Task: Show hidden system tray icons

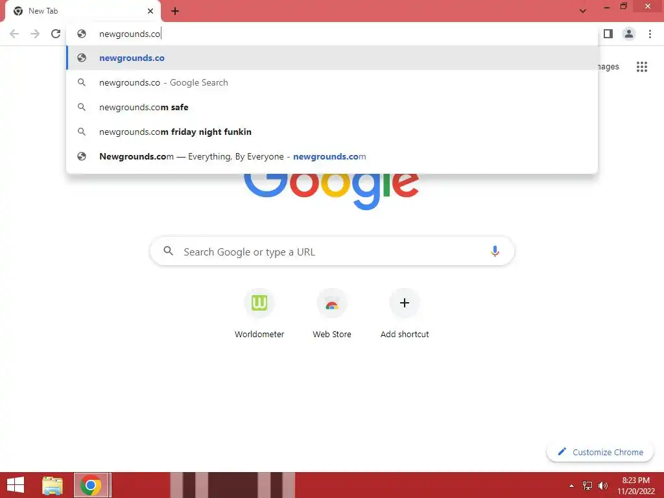Action: click(571, 486)
